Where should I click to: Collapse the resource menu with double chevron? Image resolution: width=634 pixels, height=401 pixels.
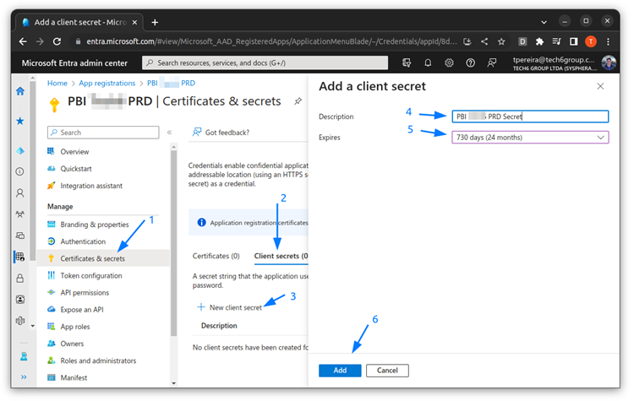pos(169,133)
